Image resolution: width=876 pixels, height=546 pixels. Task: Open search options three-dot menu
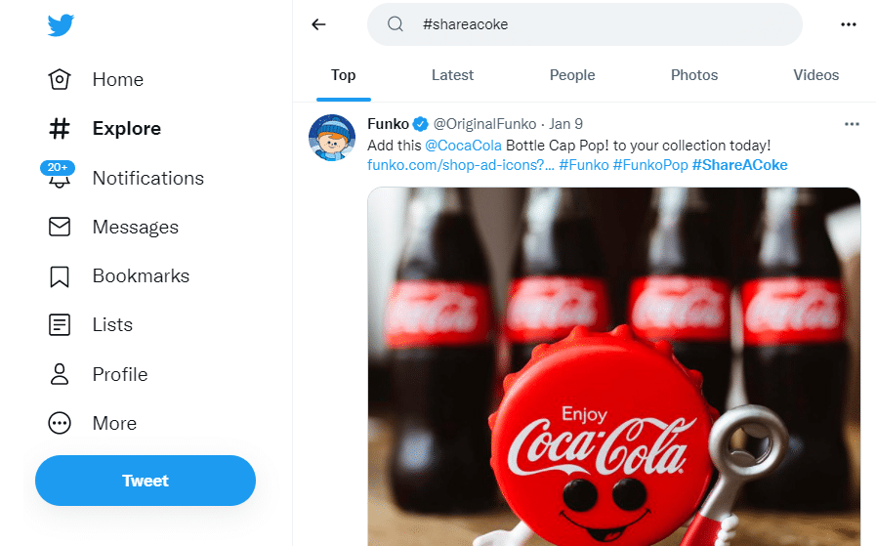[848, 24]
